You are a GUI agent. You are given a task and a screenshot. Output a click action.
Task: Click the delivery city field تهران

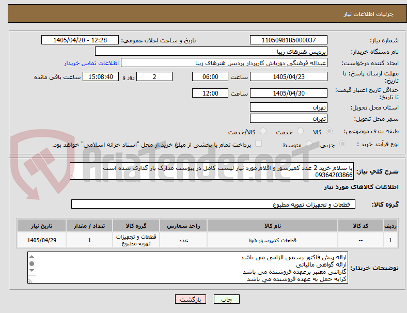tap(289, 119)
